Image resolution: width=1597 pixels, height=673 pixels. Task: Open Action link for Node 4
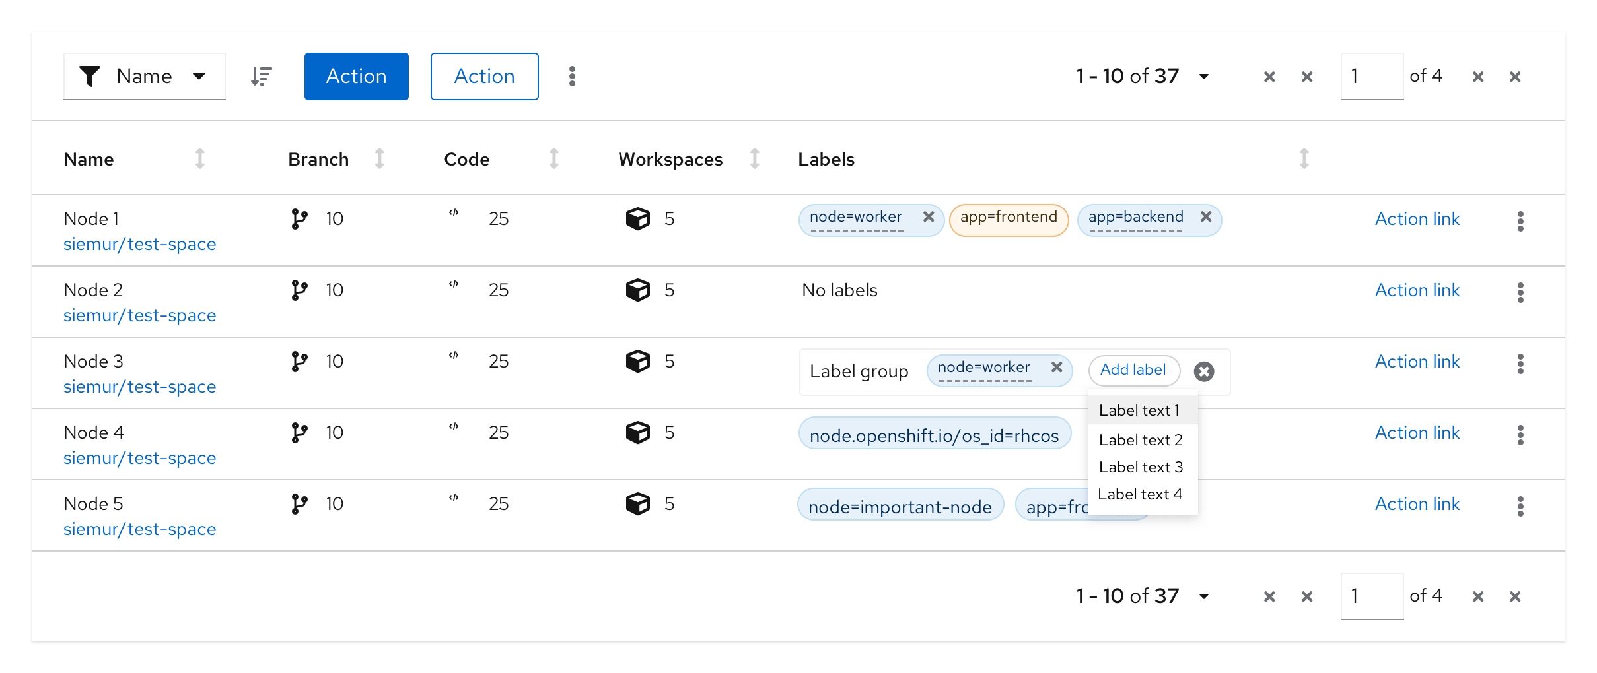pyautogui.click(x=1417, y=433)
